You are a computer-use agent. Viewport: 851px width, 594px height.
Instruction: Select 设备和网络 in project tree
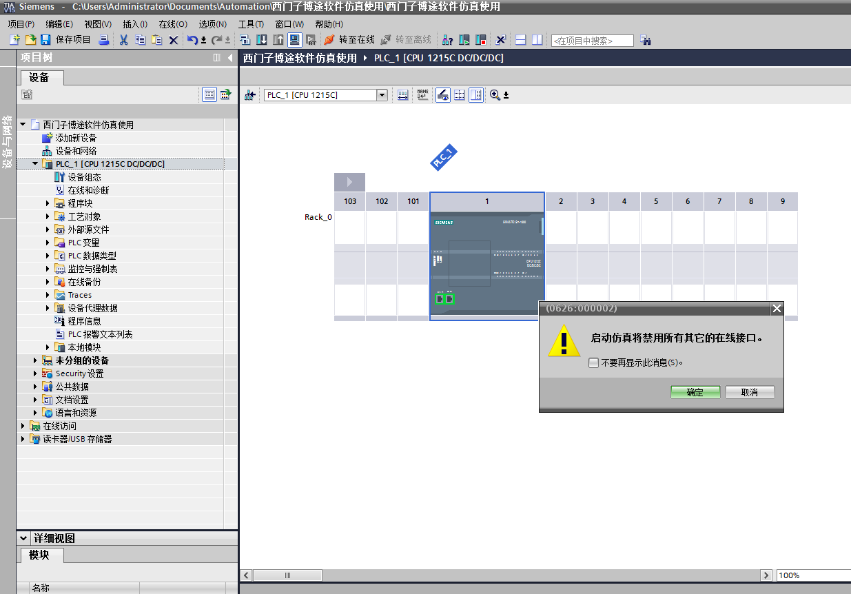click(x=76, y=151)
